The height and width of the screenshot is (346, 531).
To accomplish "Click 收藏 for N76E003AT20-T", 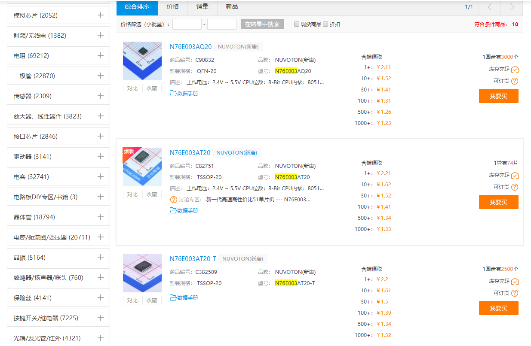I will tap(152, 300).
